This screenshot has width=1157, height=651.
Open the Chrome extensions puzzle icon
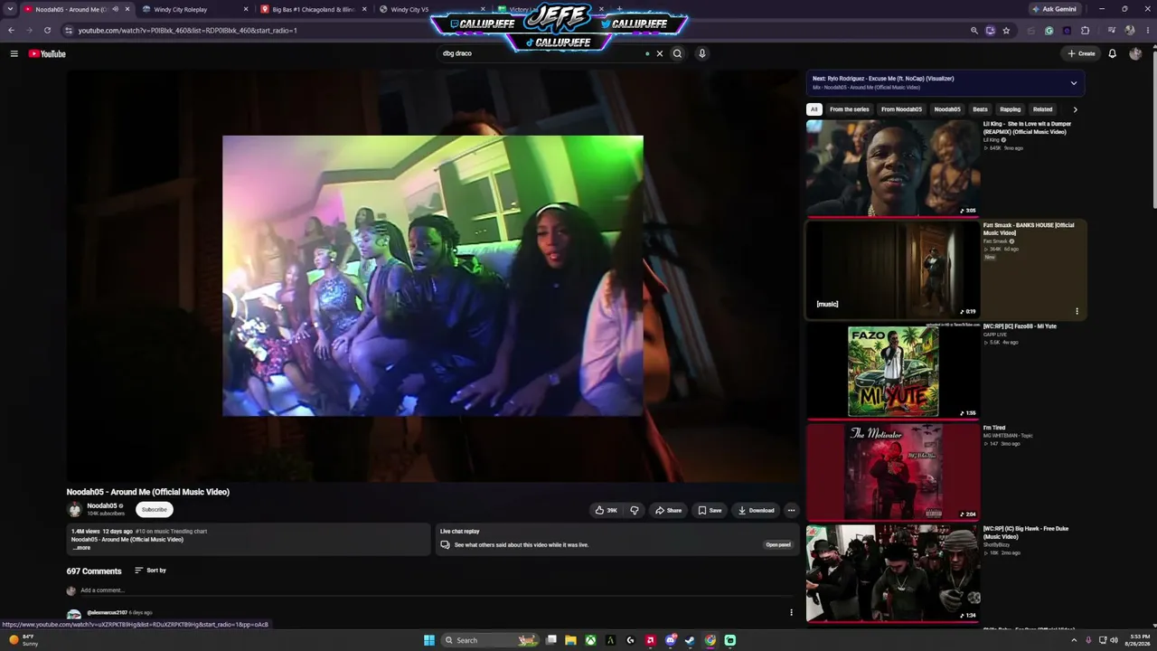[x=1086, y=30]
